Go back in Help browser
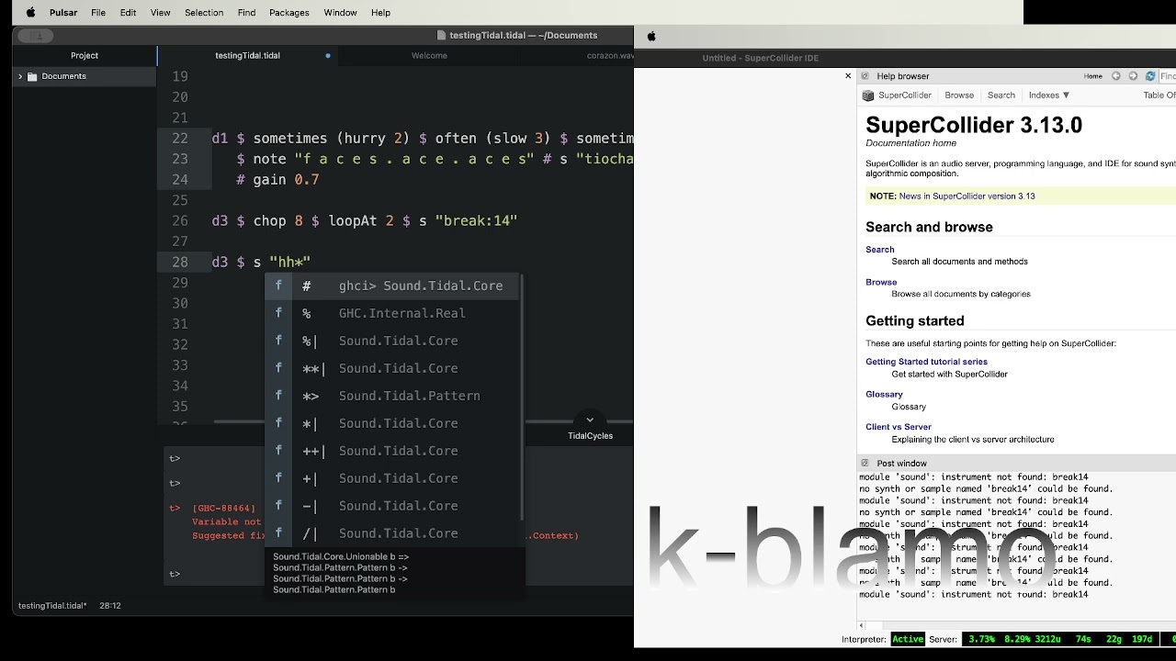Screen dimensions: 1176x661 1116,76
